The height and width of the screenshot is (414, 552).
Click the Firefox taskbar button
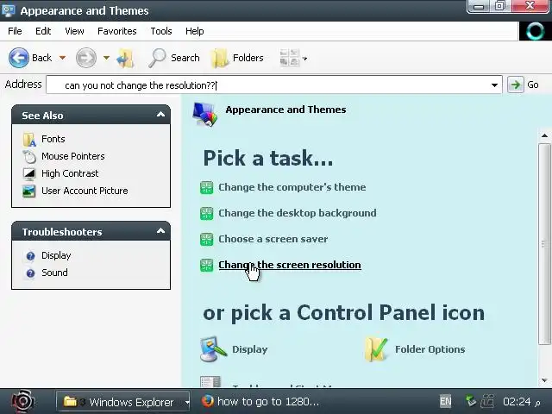pyautogui.click(x=260, y=401)
